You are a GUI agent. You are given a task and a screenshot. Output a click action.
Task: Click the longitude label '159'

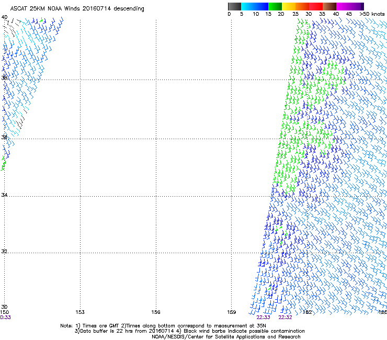(232, 312)
